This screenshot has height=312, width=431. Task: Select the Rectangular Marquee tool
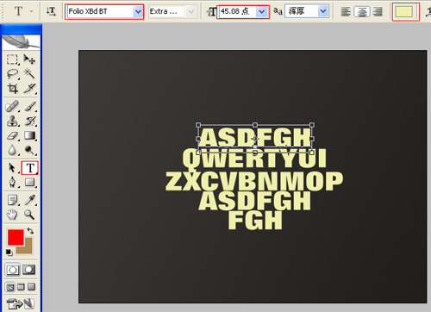pos(12,59)
